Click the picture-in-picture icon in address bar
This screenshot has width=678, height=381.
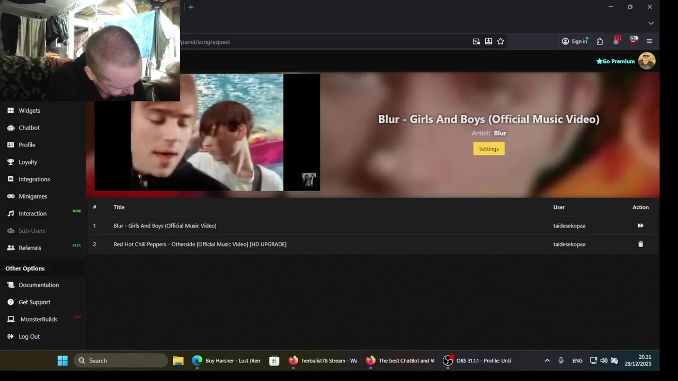(476, 41)
